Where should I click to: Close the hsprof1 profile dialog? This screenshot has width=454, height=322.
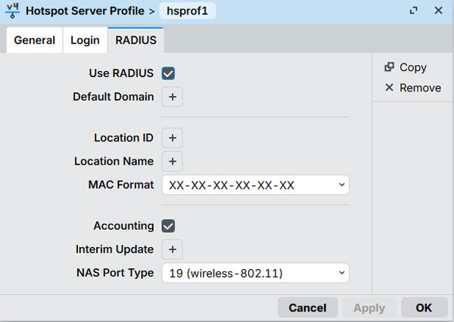tap(438, 11)
